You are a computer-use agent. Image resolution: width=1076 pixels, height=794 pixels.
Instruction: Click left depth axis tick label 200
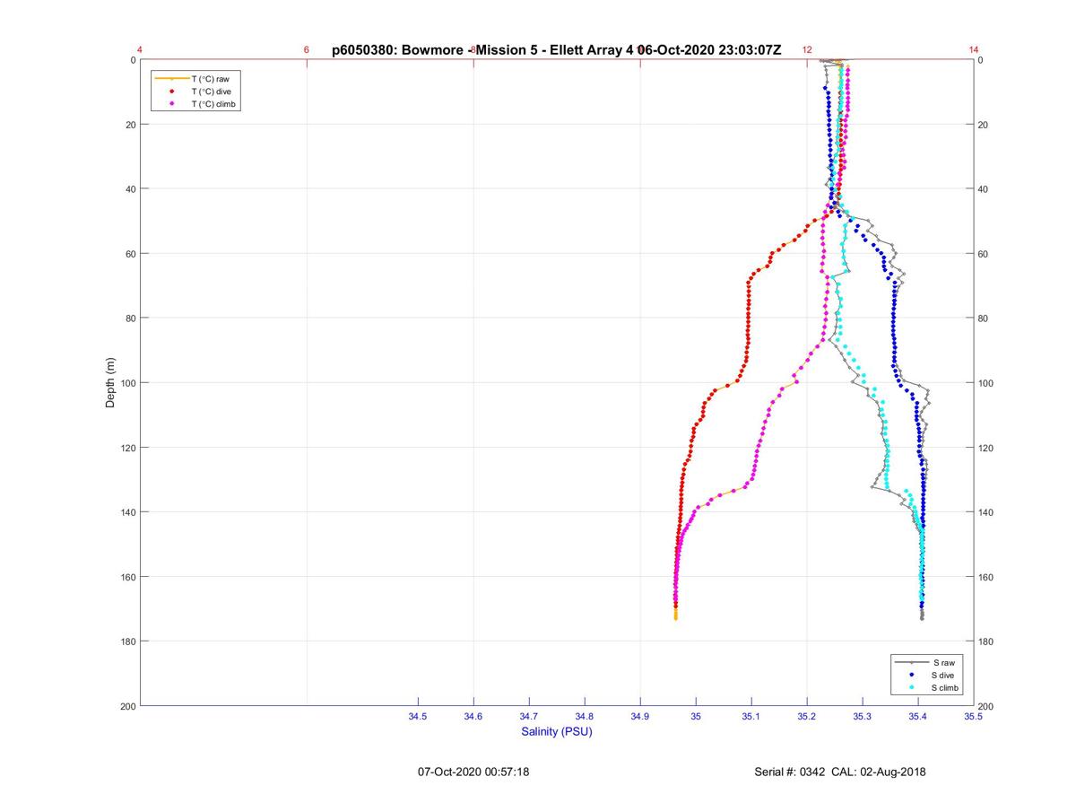pos(127,706)
